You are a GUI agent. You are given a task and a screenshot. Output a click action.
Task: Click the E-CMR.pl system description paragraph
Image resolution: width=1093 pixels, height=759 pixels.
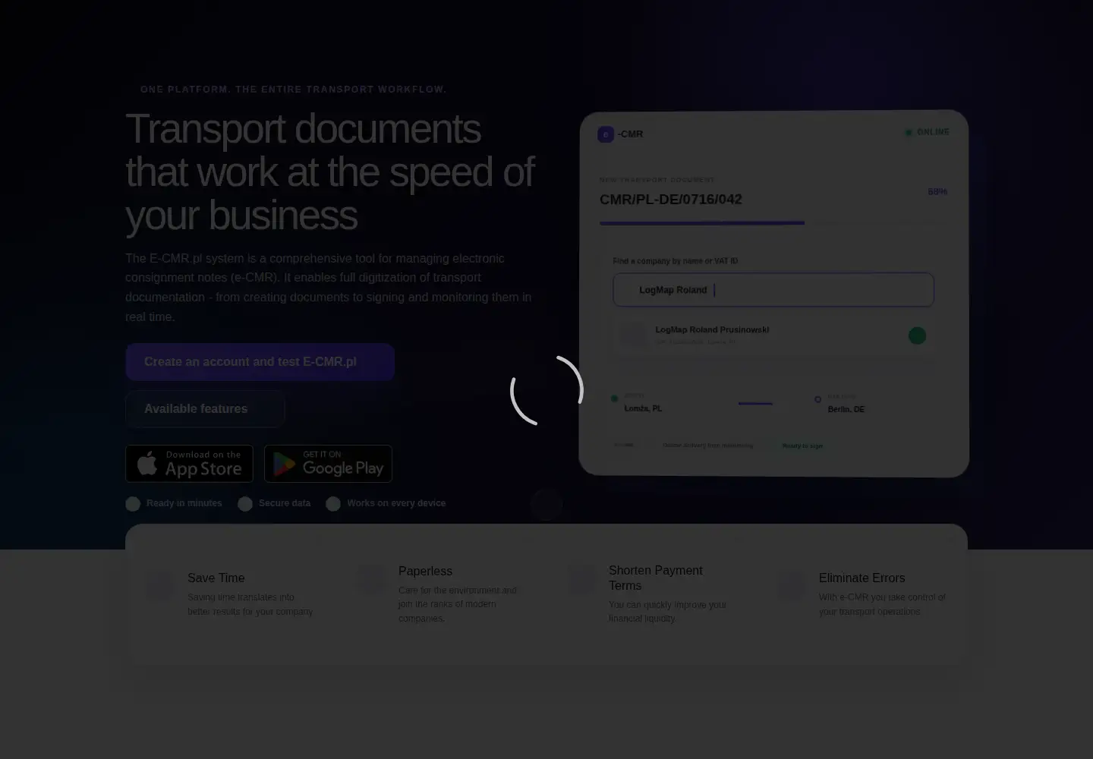(x=329, y=288)
